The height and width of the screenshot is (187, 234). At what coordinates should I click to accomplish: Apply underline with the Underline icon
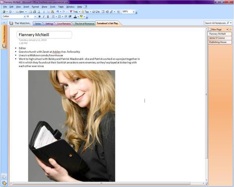point(48,17)
